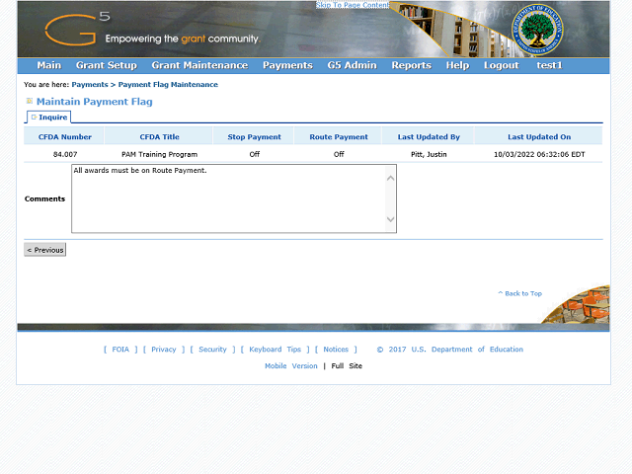
Task: Click the Department of Education seal
Action: point(537,30)
